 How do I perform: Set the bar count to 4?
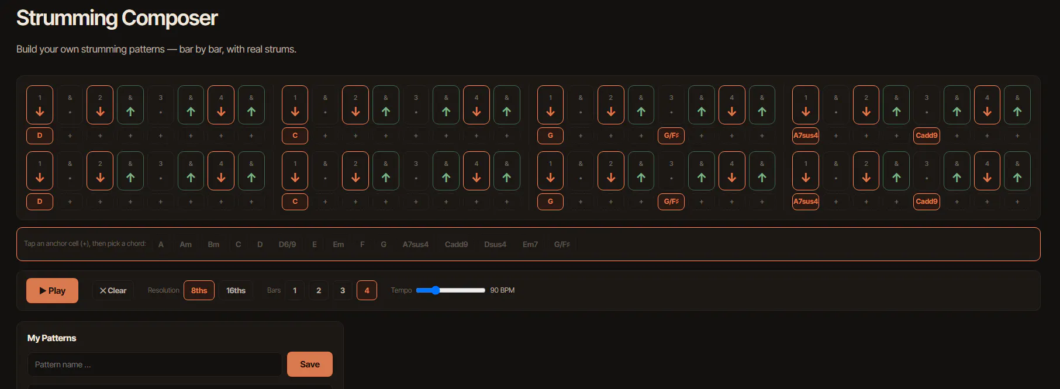pos(367,291)
